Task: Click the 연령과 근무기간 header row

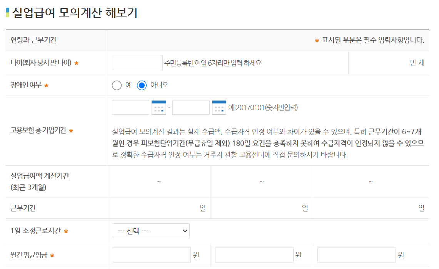Action: pos(35,40)
